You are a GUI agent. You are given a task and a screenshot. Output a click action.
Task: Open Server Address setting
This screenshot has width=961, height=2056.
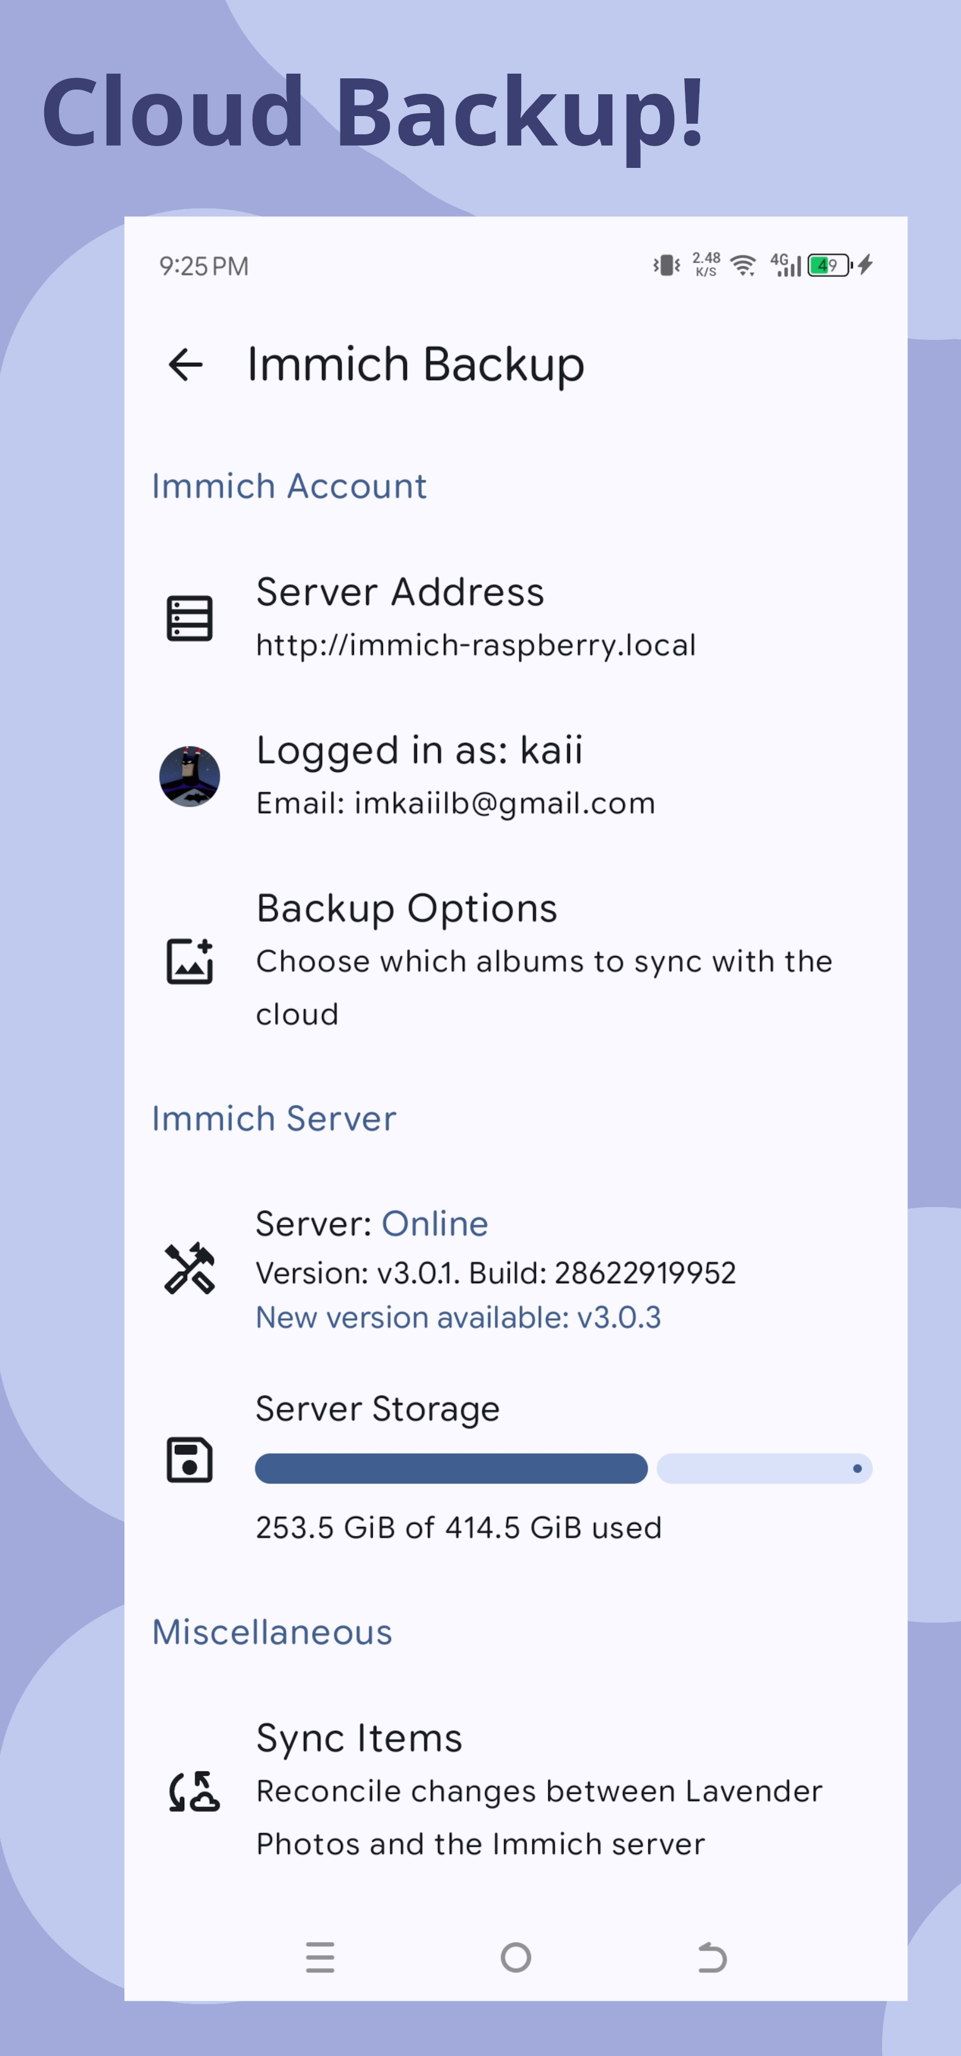point(516,618)
